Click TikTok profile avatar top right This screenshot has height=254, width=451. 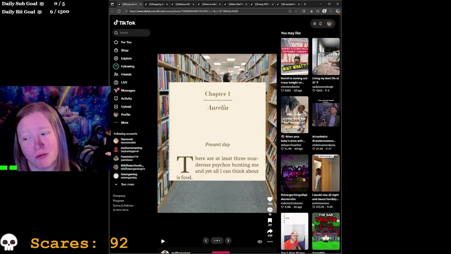point(329,24)
